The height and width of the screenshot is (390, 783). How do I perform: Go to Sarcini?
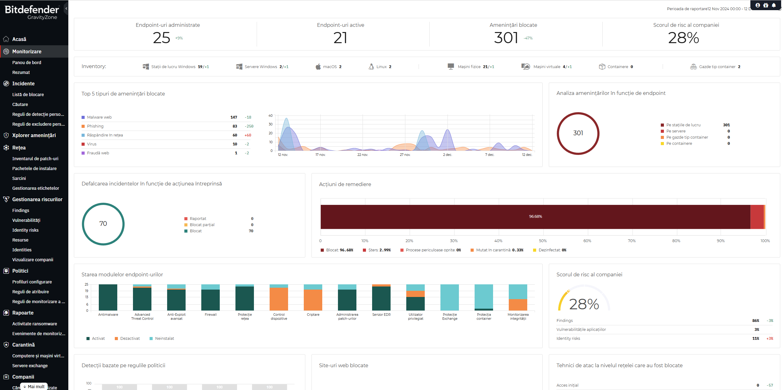(x=19, y=178)
